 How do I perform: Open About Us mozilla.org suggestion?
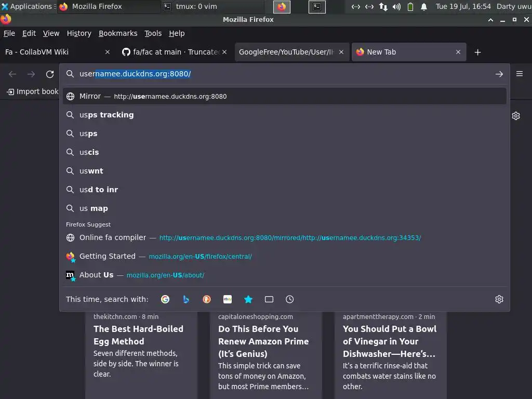tap(284, 275)
